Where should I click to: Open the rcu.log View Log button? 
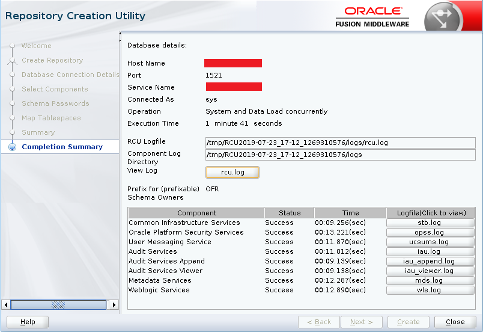tap(232, 173)
